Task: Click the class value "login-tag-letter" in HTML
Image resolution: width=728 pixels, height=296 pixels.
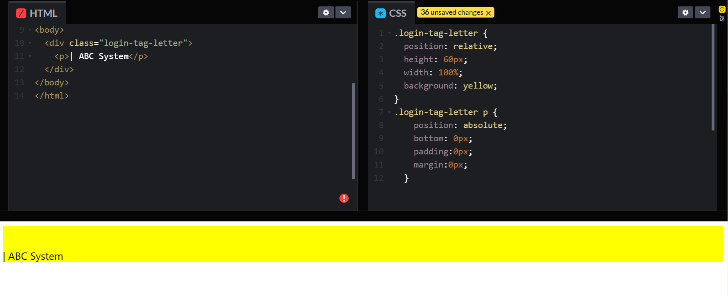Action: tap(143, 43)
